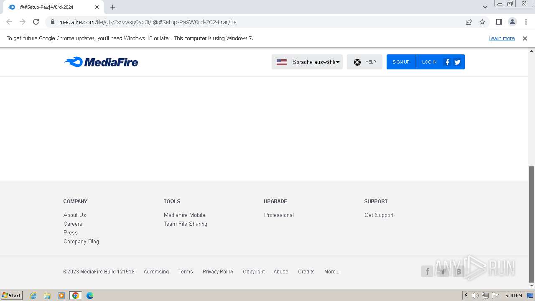Viewport: 535px width, 301px height.
Task: Click the SIGN UP button
Action: point(401,62)
